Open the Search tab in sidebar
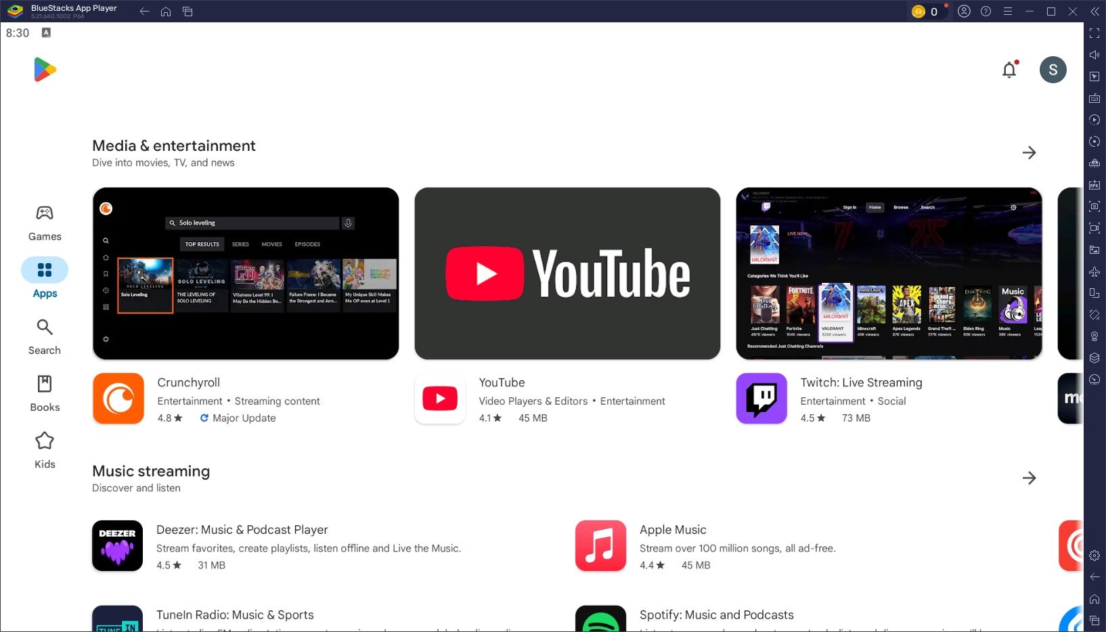This screenshot has height=632, width=1106. 45,337
